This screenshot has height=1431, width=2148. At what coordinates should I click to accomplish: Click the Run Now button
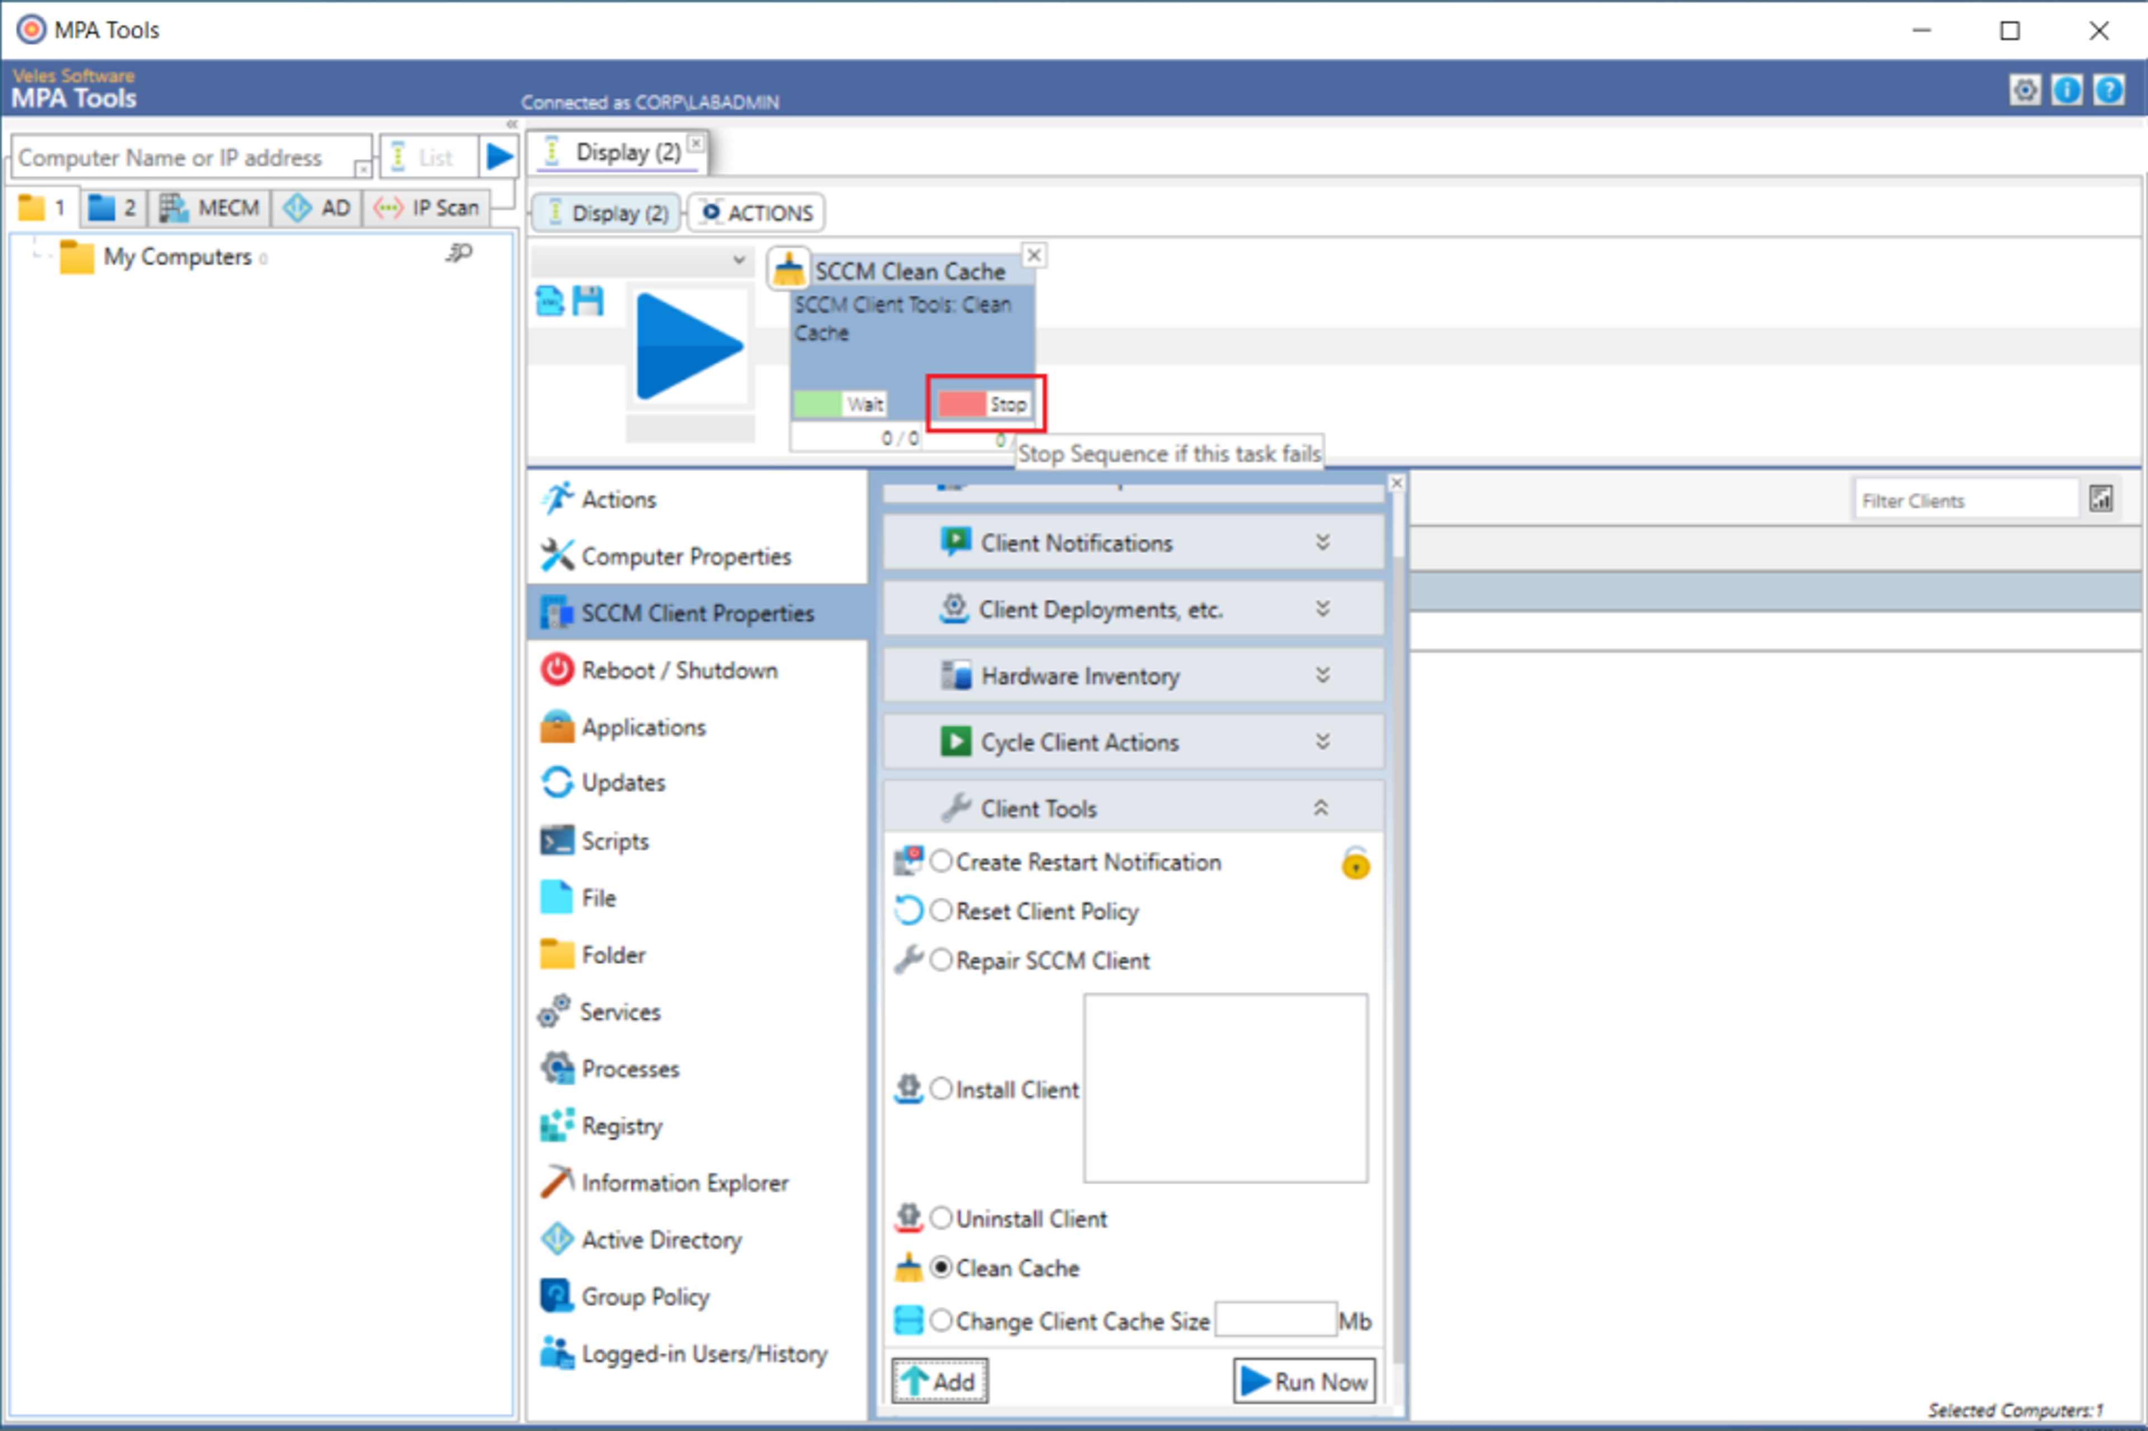(1305, 1382)
